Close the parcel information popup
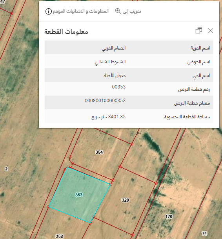This screenshot has height=239, width=222. click(211, 31)
